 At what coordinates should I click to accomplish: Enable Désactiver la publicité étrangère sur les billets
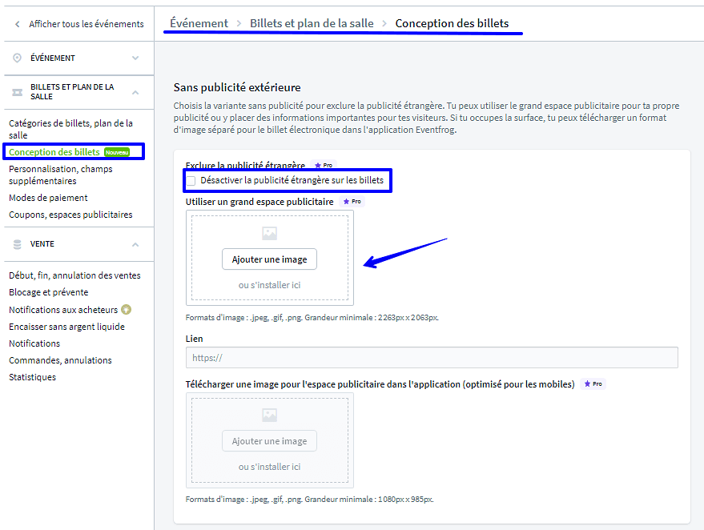coord(191,181)
